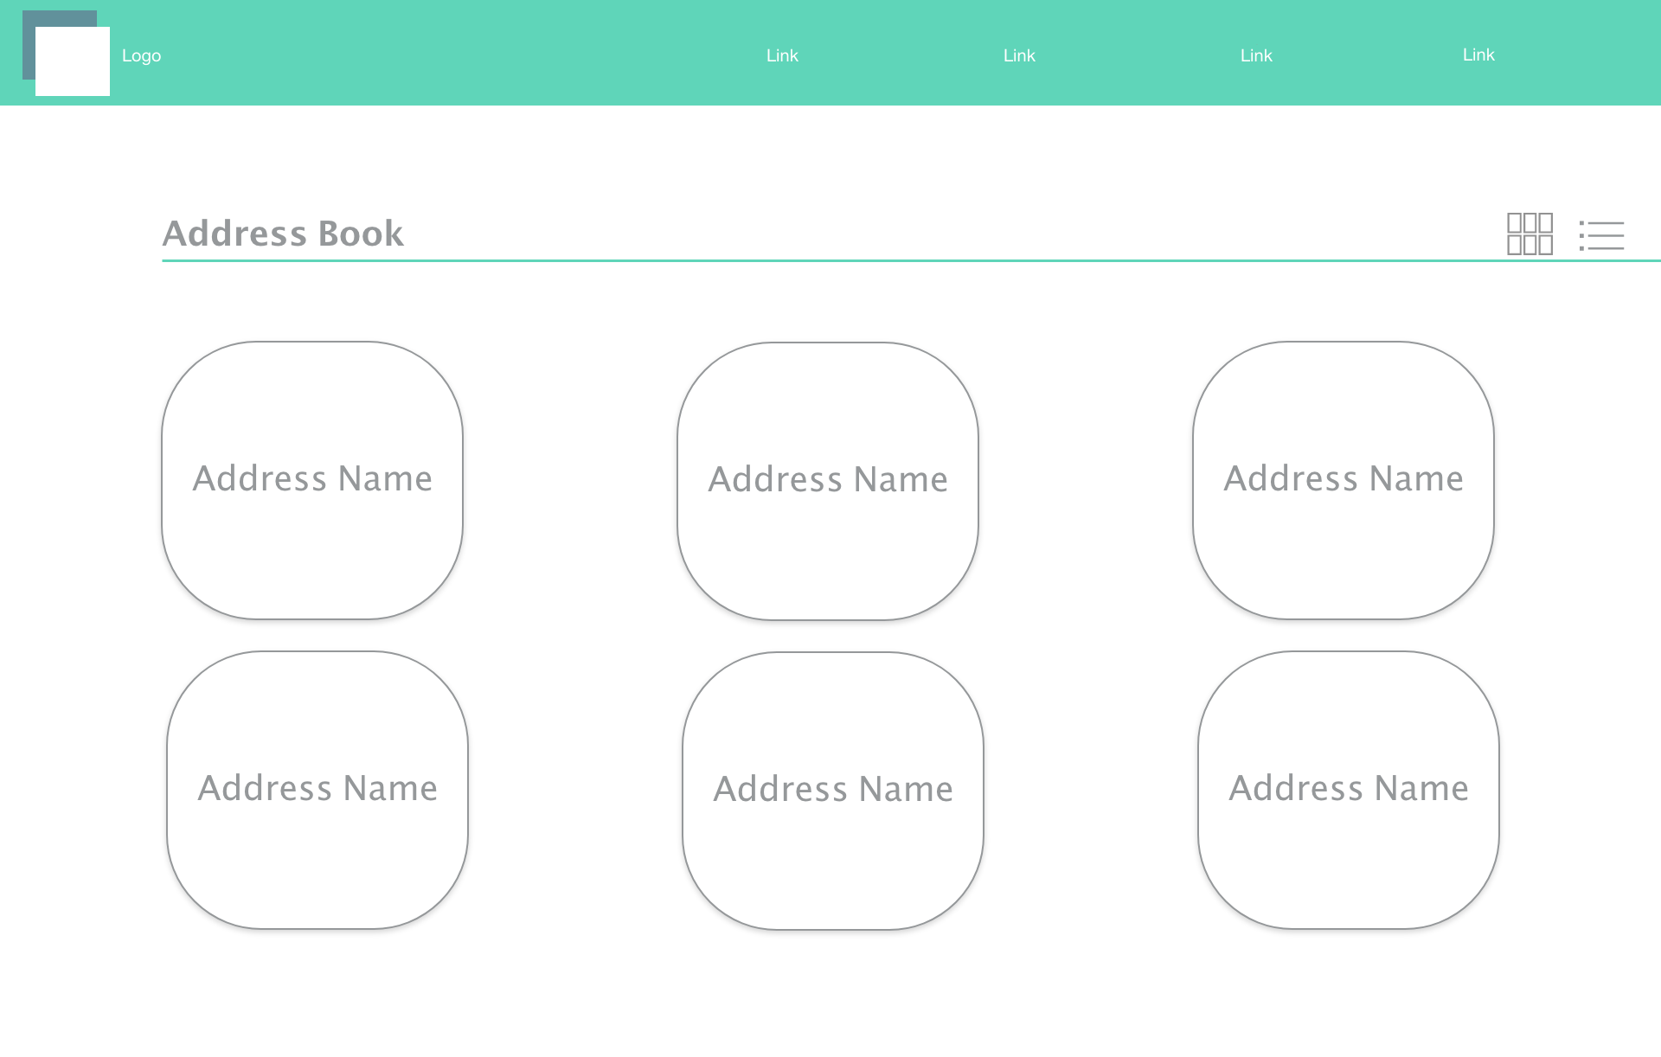Click the white logo square image

click(x=73, y=62)
